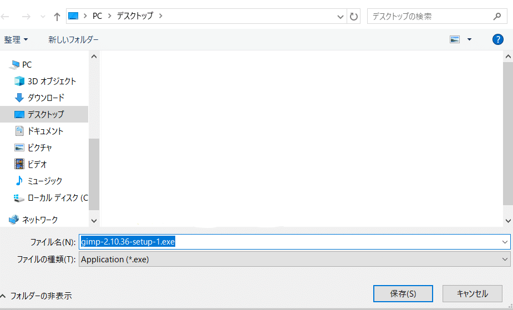Open the 整理 menu

tap(16, 39)
